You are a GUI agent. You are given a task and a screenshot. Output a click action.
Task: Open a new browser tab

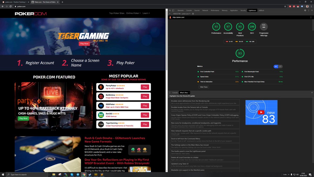click(62, 2)
